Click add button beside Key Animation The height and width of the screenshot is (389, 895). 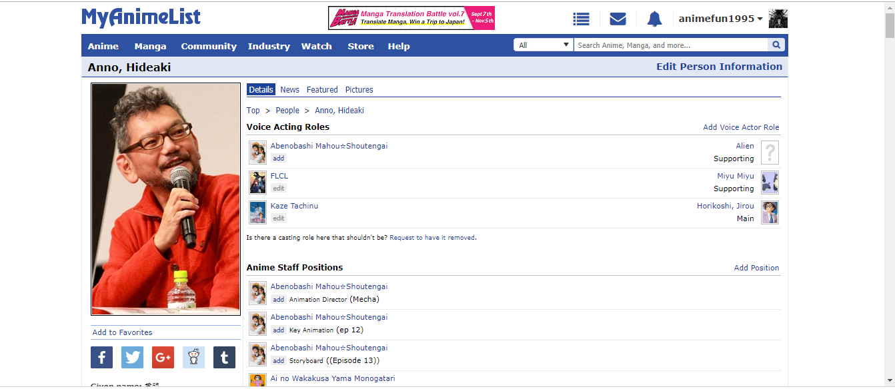279,330
